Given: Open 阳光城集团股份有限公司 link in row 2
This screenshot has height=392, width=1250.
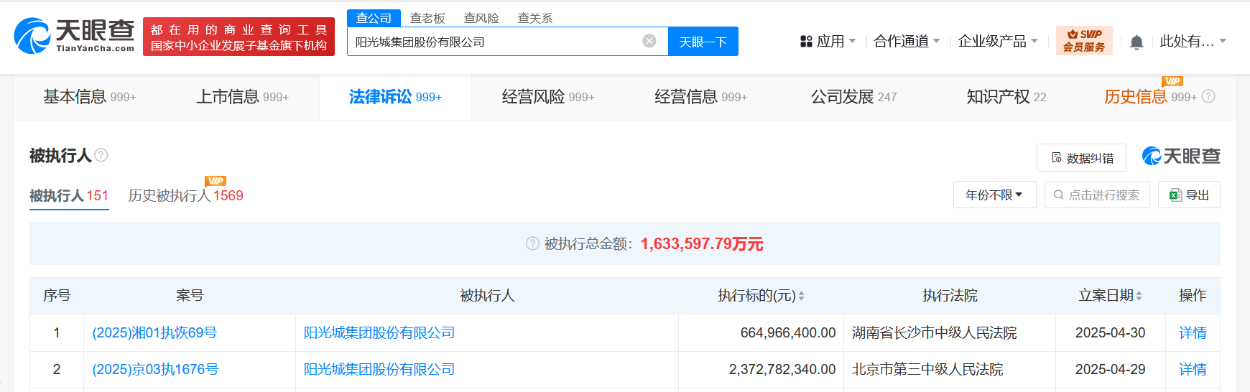Looking at the screenshot, I should pyautogui.click(x=379, y=369).
